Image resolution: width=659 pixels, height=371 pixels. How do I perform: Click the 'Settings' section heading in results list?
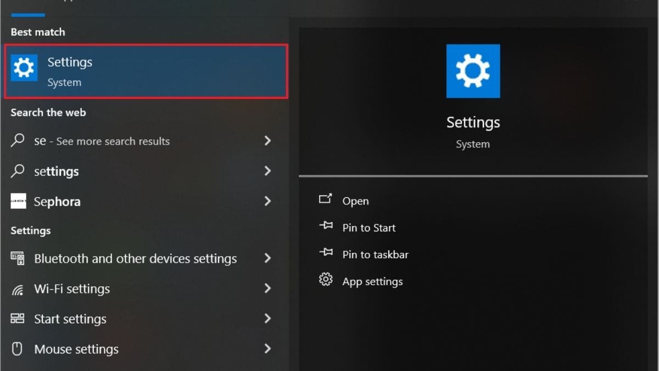31,230
